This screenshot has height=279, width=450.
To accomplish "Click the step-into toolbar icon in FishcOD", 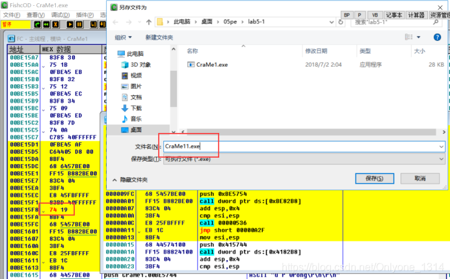I will click(94, 25).
